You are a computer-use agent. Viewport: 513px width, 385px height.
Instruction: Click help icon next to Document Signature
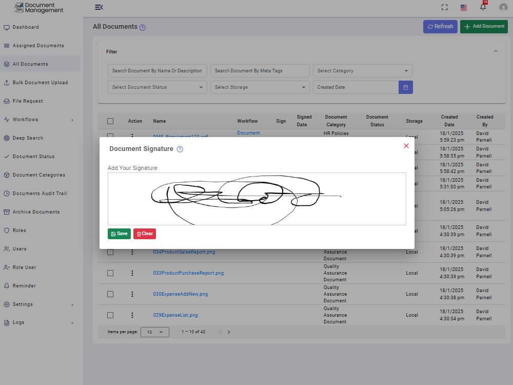tap(180, 149)
